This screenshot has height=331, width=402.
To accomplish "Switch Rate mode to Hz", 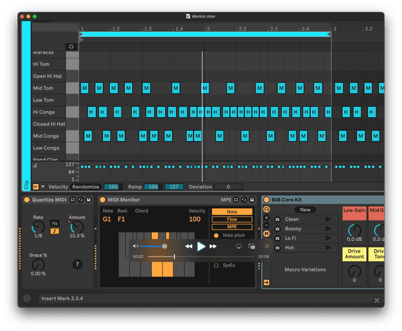I will point(55,224).
